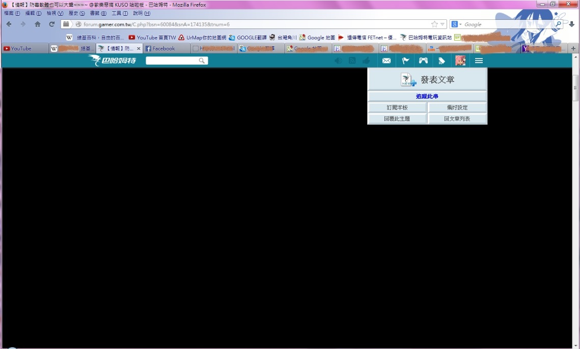This screenshot has width=580, height=349.
Task: Open the 台灣角川 bookmark
Action: click(x=283, y=37)
